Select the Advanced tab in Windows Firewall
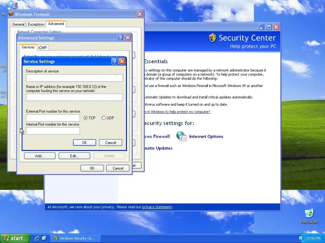Screen dimensions: 325x243 [x=56, y=24]
